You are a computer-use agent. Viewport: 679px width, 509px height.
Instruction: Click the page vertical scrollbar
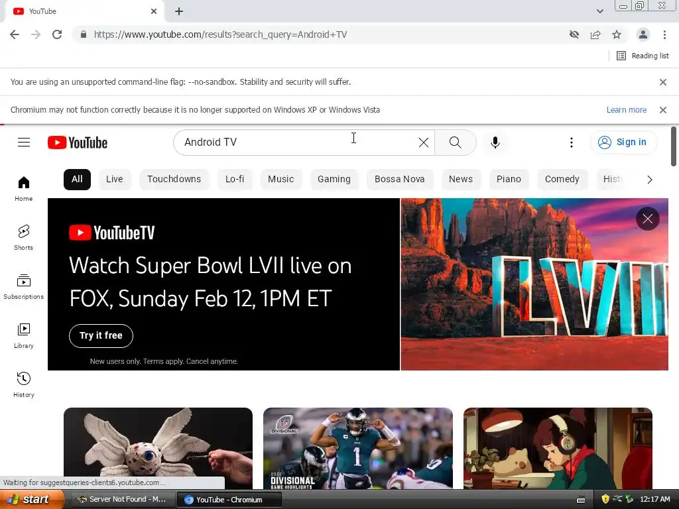point(674,146)
